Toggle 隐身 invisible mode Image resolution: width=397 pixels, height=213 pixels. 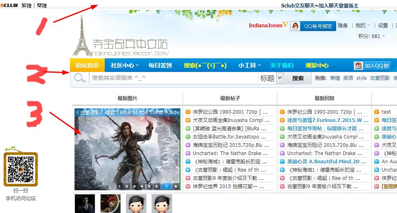[343, 26]
